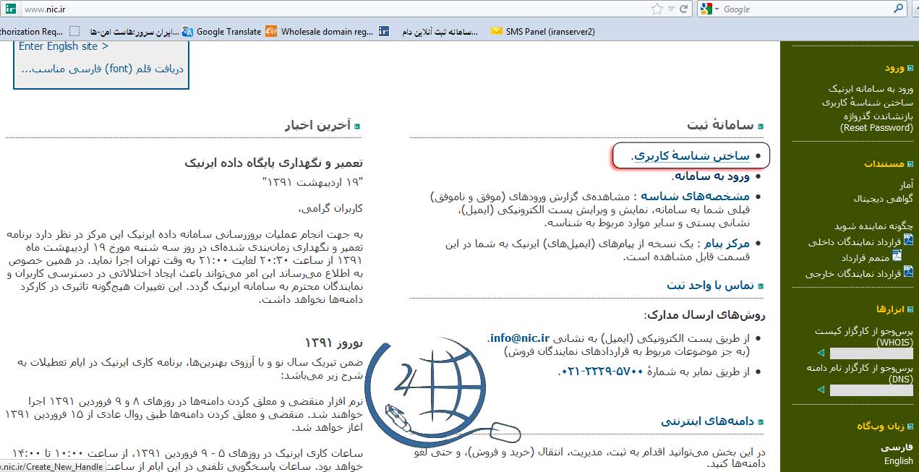Click the دامنه‌های اینترنتی heading link

[x=706, y=421]
